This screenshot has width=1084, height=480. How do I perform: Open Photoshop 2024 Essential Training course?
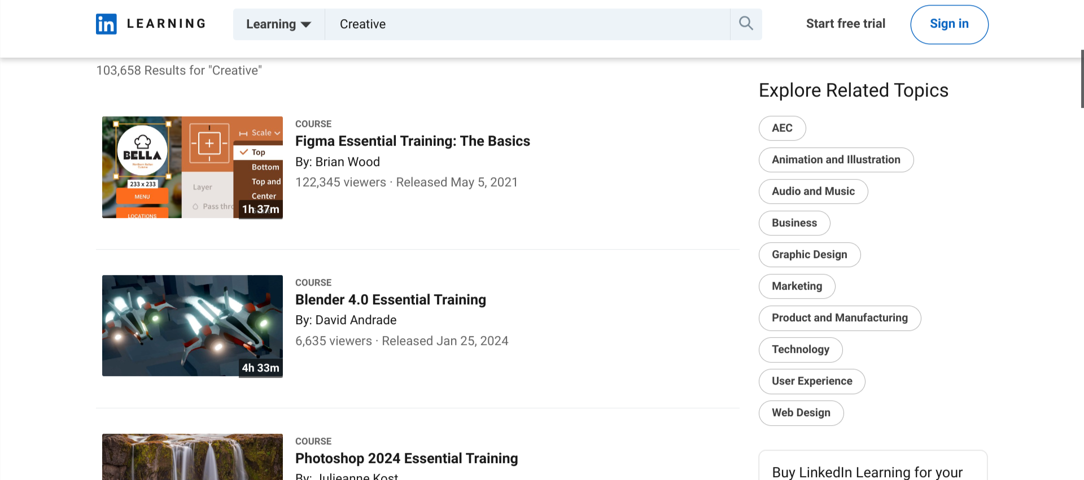[406, 459]
